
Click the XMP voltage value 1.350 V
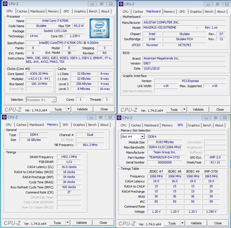coord(211,212)
